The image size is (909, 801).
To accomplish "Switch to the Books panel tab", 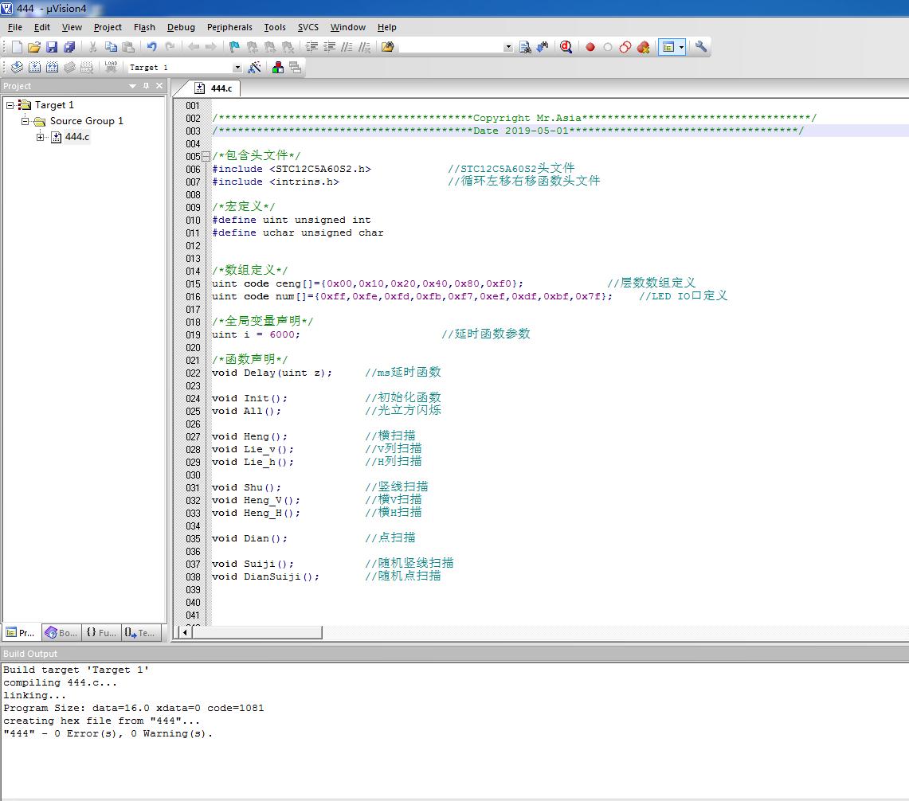I will [x=61, y=632].
